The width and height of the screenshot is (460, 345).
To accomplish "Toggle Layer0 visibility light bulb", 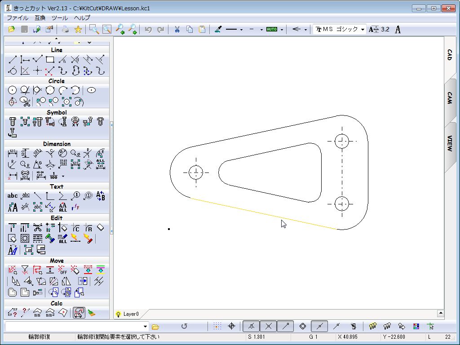I will [118, 314].
